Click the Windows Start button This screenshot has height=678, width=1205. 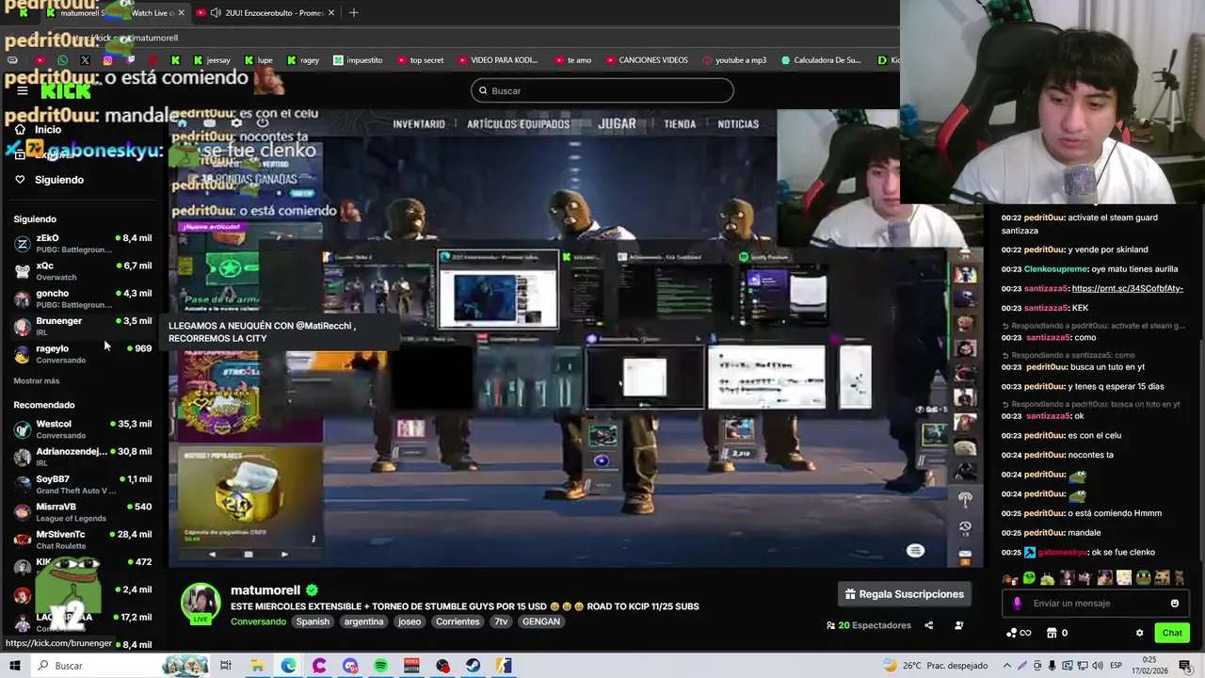click(15, 666)
